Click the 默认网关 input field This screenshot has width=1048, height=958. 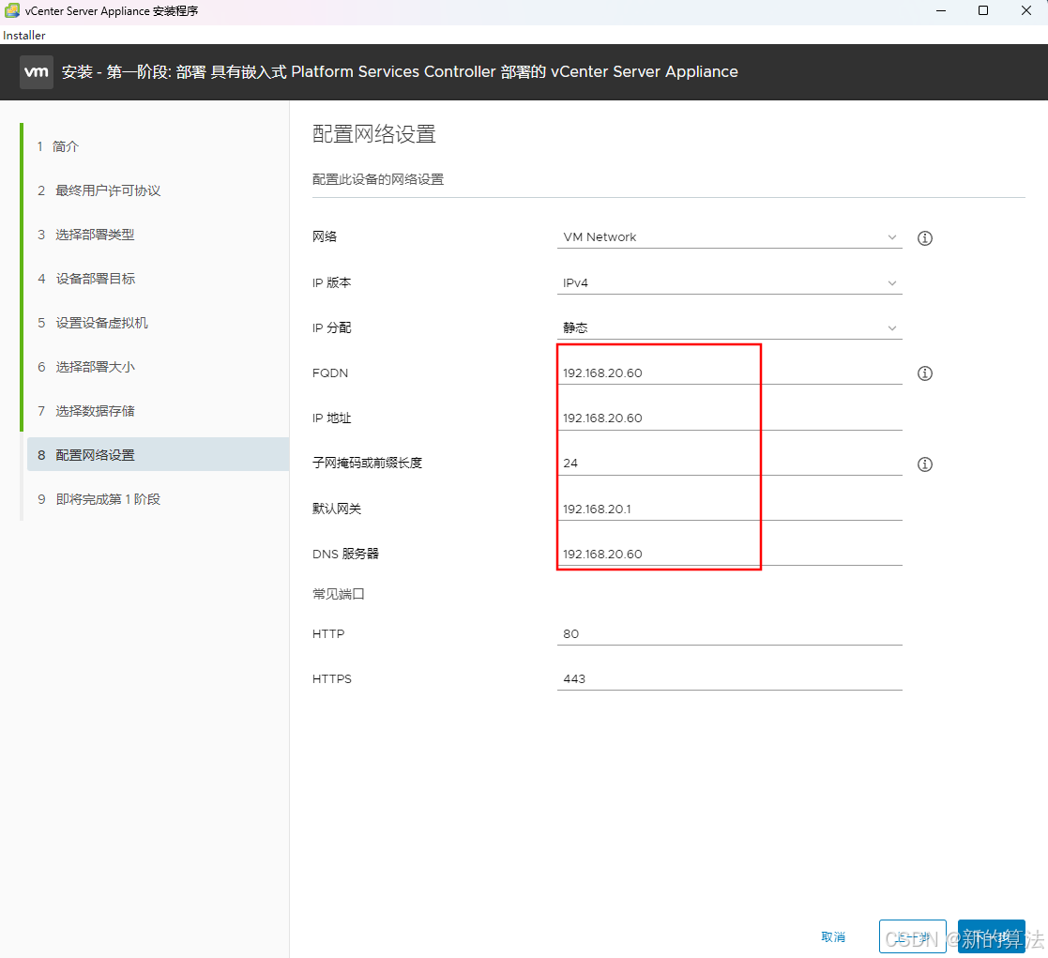(x=729, y=509)
